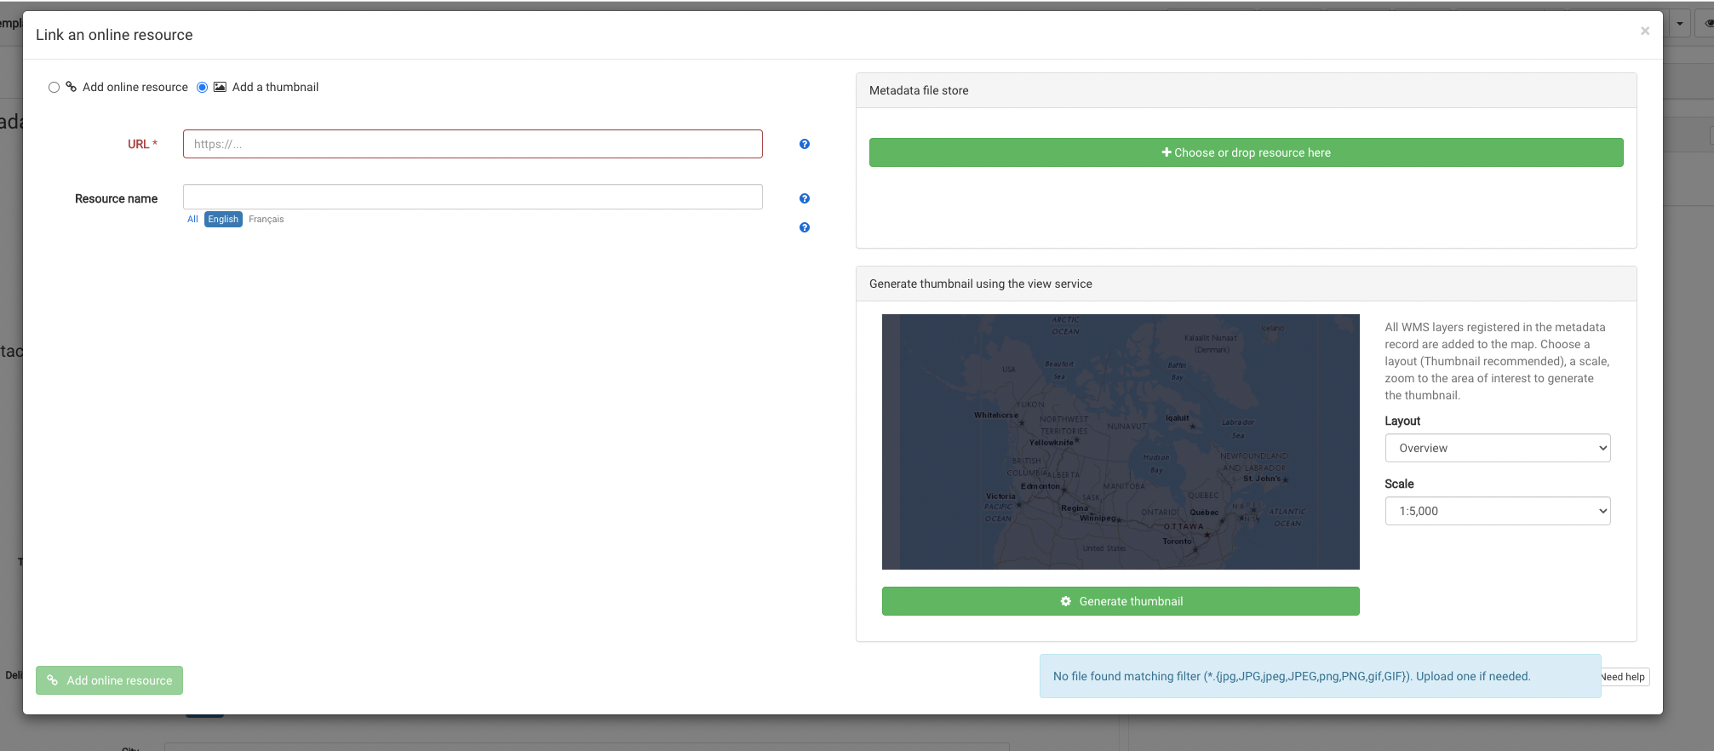Click the Metadata file store header

(1246, 90)
